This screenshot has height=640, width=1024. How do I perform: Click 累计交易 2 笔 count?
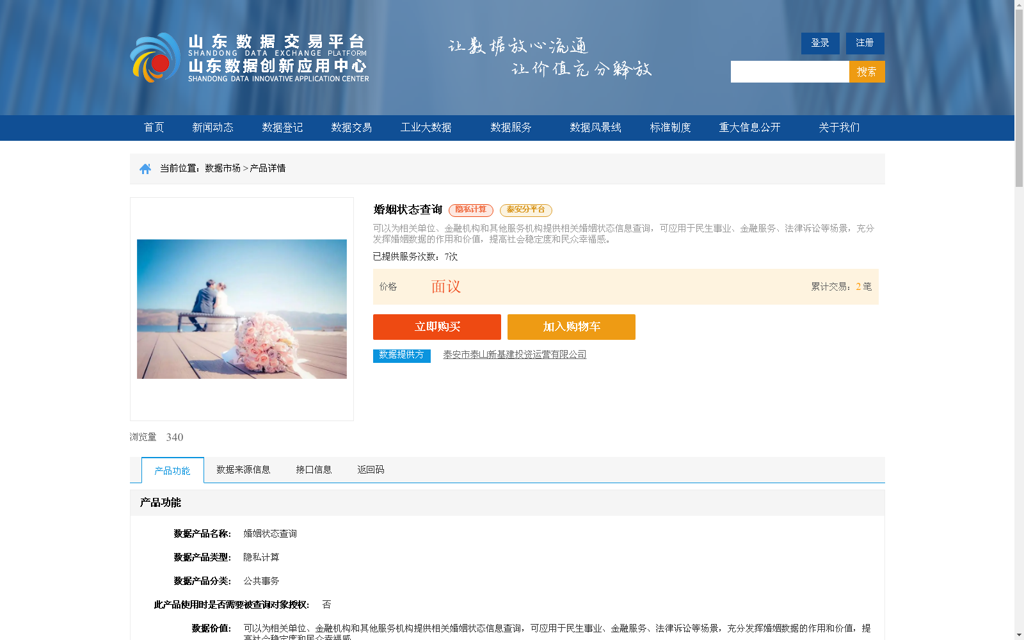[x=842, y=287]
